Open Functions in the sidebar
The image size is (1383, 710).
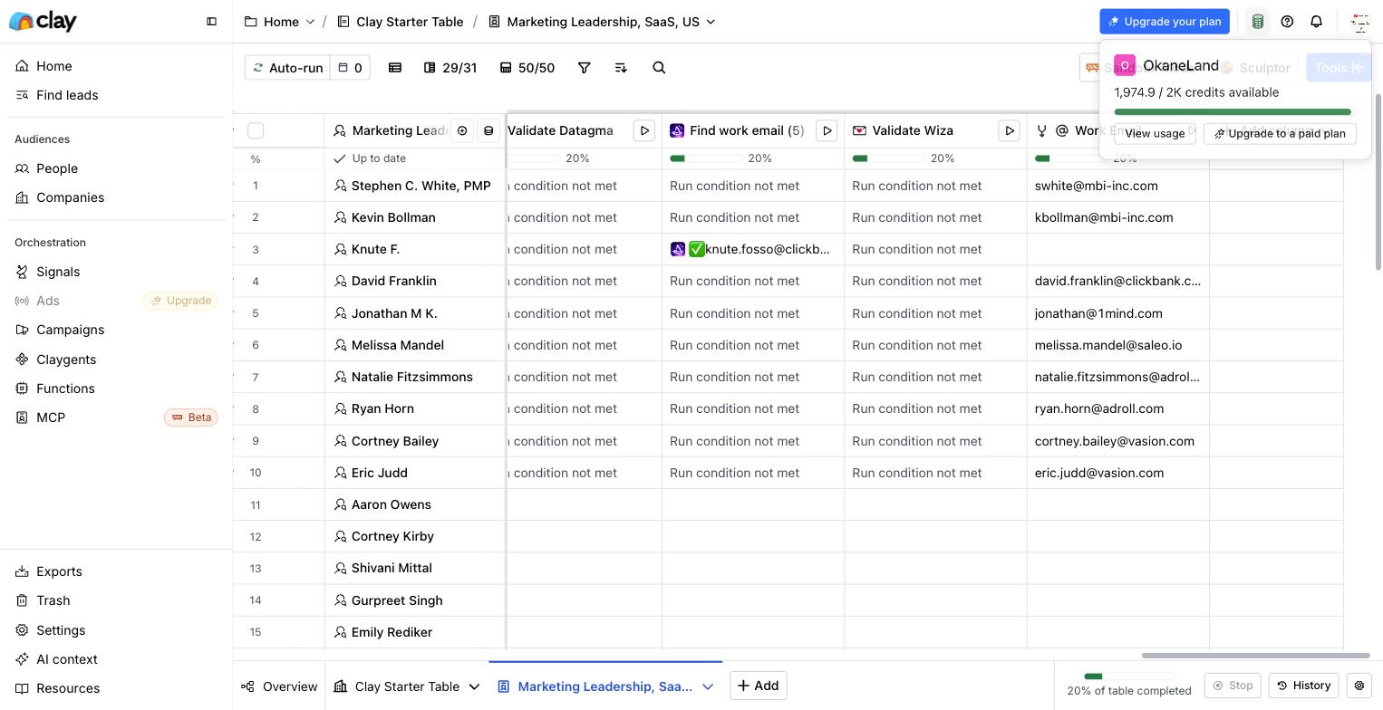[x=116, y=389]
